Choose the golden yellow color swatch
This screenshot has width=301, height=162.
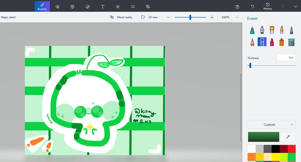260,157
